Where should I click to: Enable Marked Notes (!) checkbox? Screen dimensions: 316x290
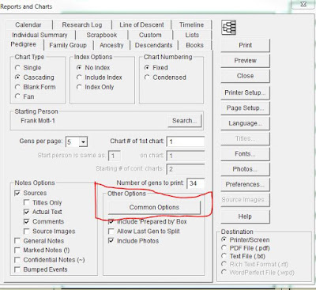[17, 250]
